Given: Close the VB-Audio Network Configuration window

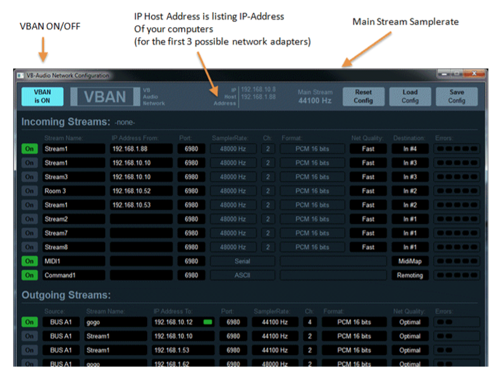Looking at the screenshot, I should point(474,73).
